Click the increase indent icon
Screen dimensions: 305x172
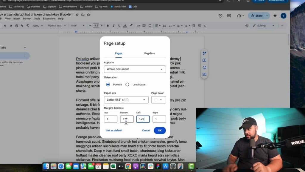click(199, 26)
